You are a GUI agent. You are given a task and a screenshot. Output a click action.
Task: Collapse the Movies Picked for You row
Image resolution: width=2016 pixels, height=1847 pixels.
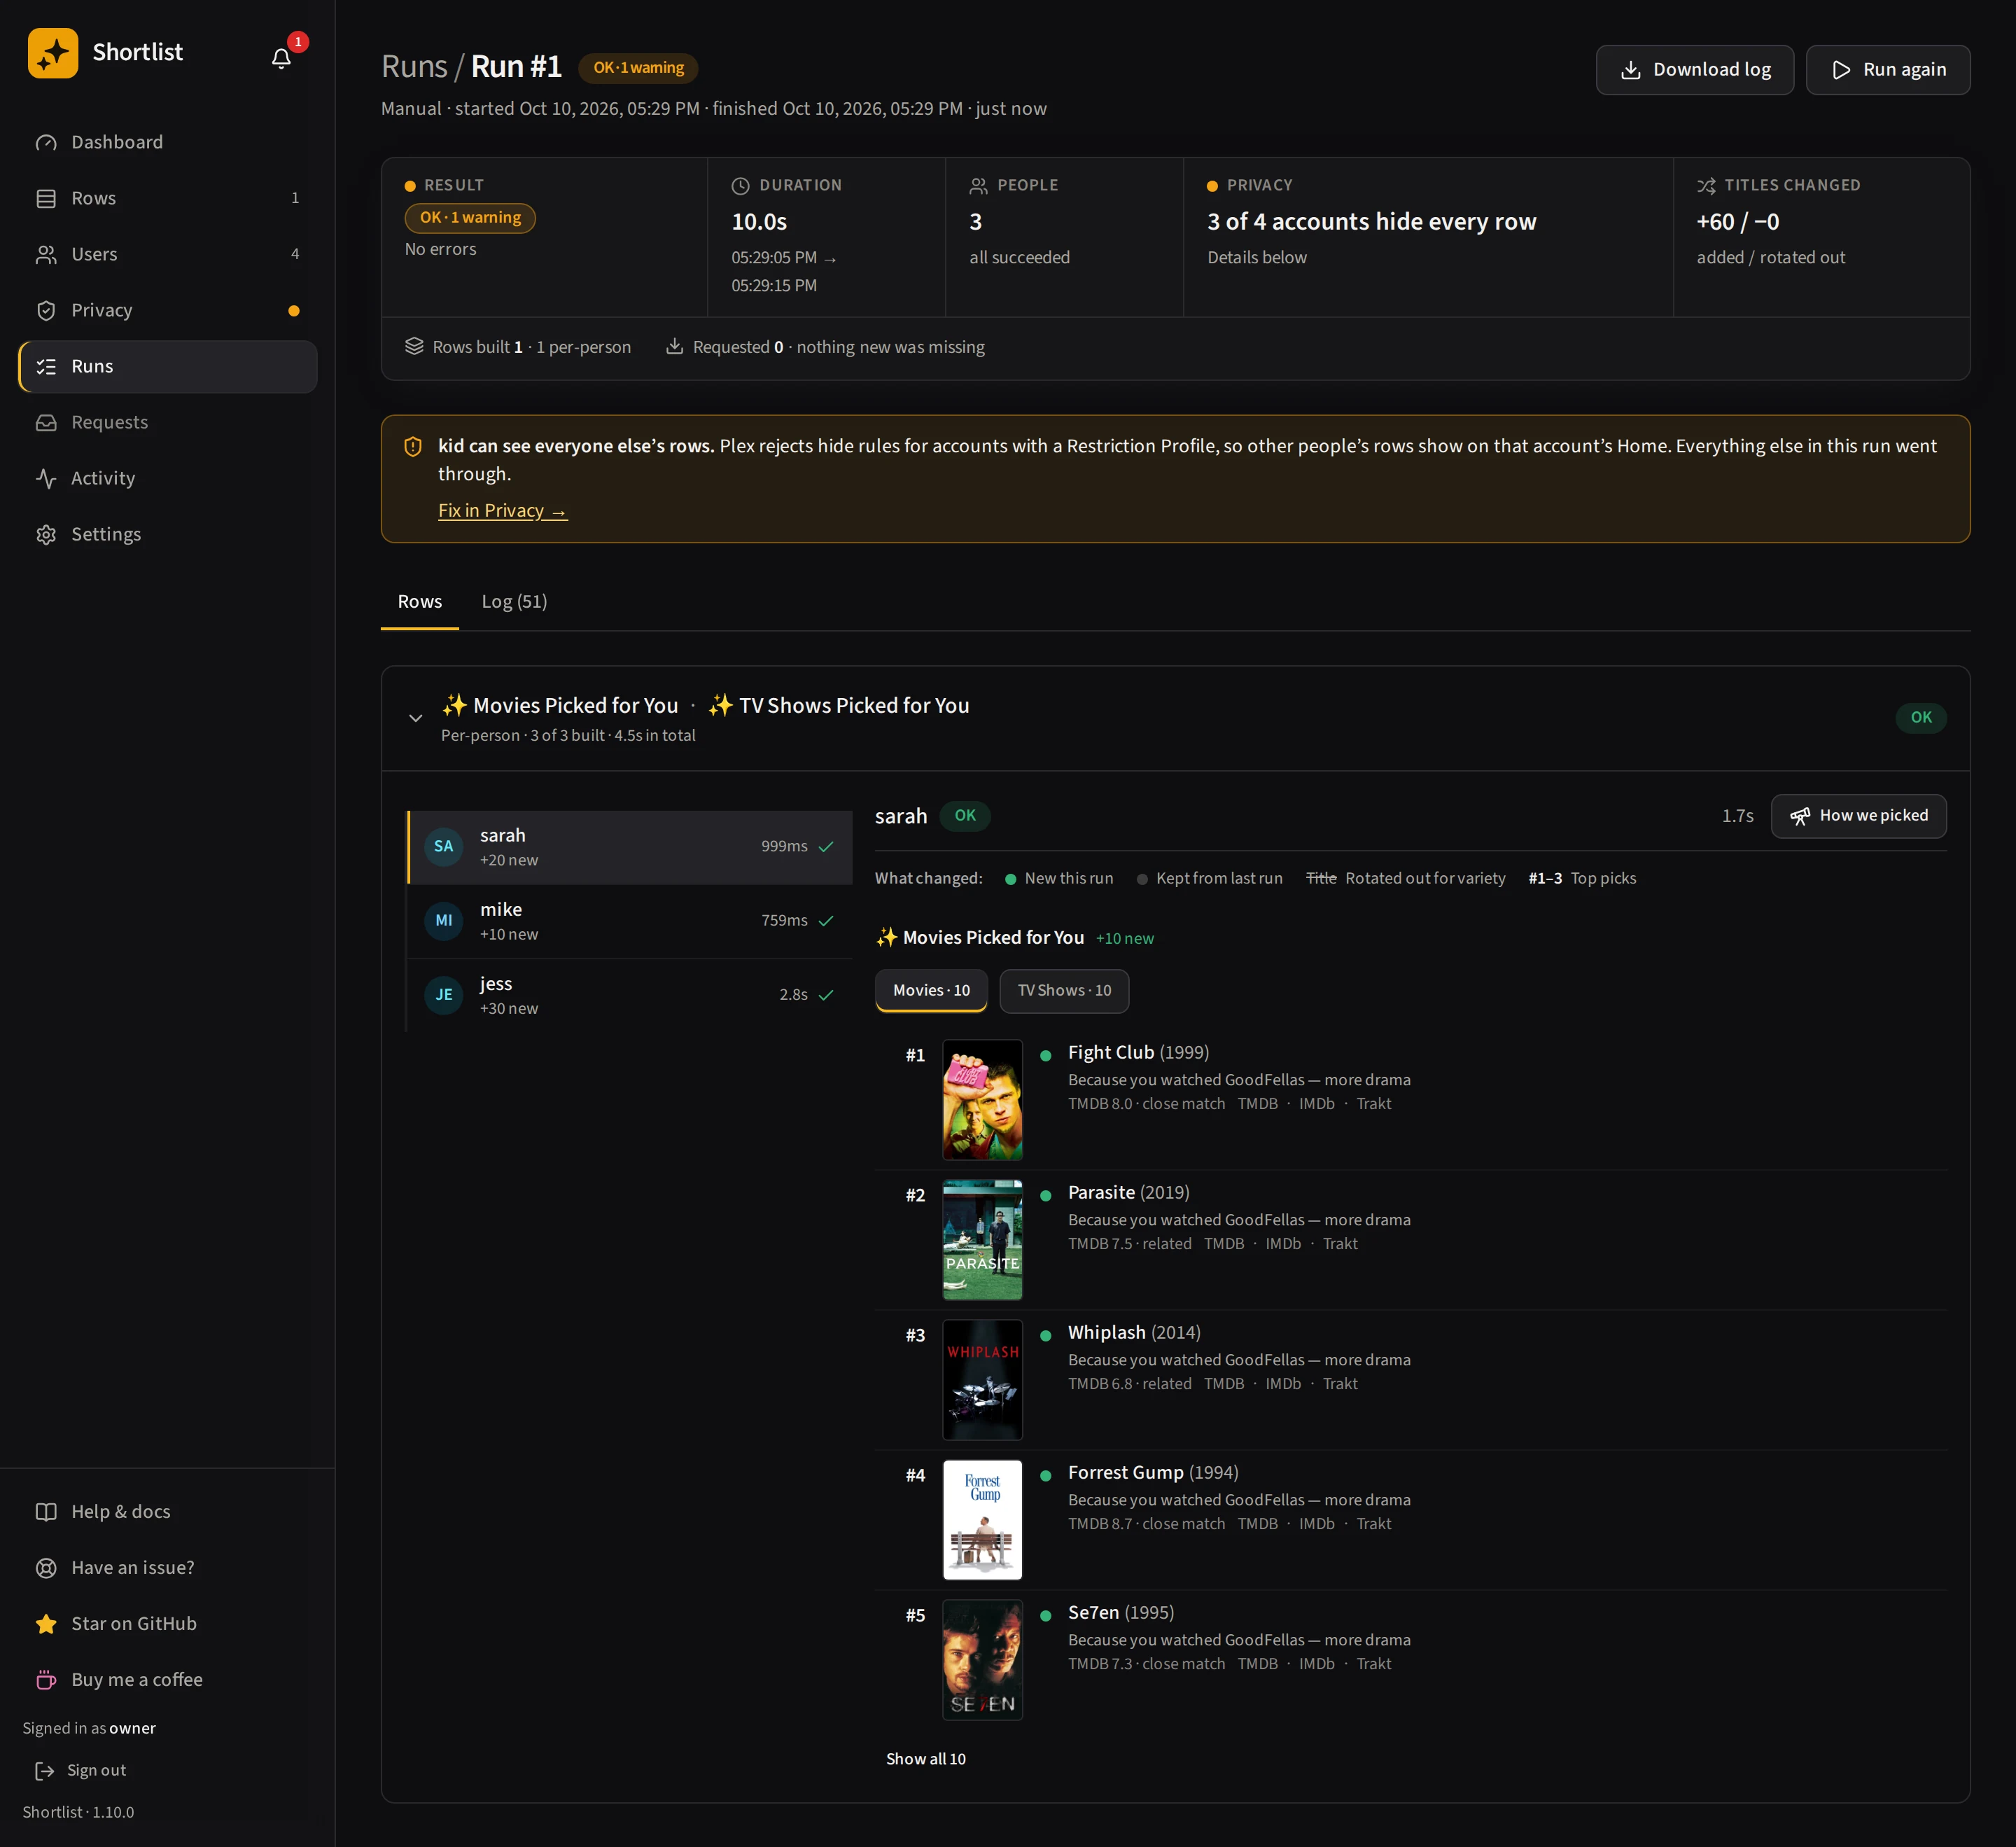415,718
